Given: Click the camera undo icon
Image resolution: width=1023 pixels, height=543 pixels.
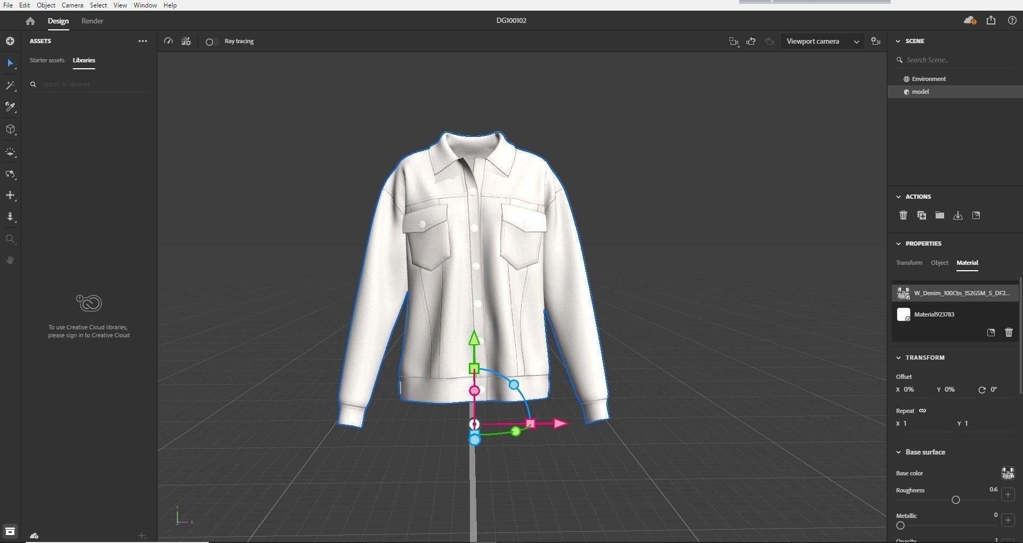Looking at the screenshot, I should 751,41.
